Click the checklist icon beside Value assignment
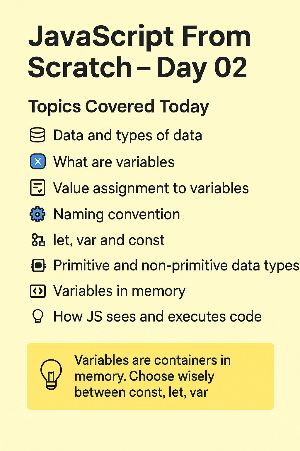Image resolution: width=300 pixels, height=451 pixels. (38, 188)
